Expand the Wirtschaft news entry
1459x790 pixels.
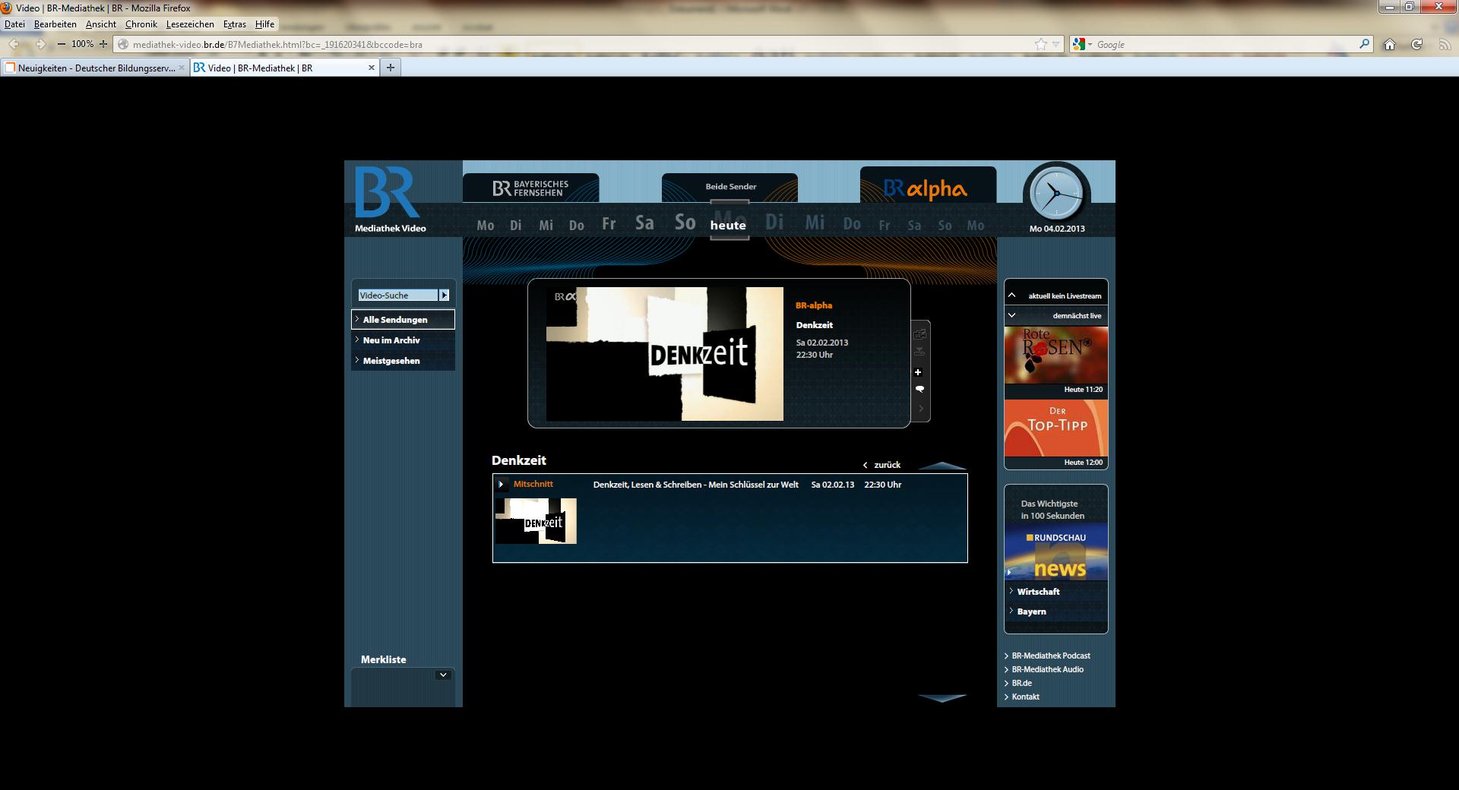coord(1056,592)
